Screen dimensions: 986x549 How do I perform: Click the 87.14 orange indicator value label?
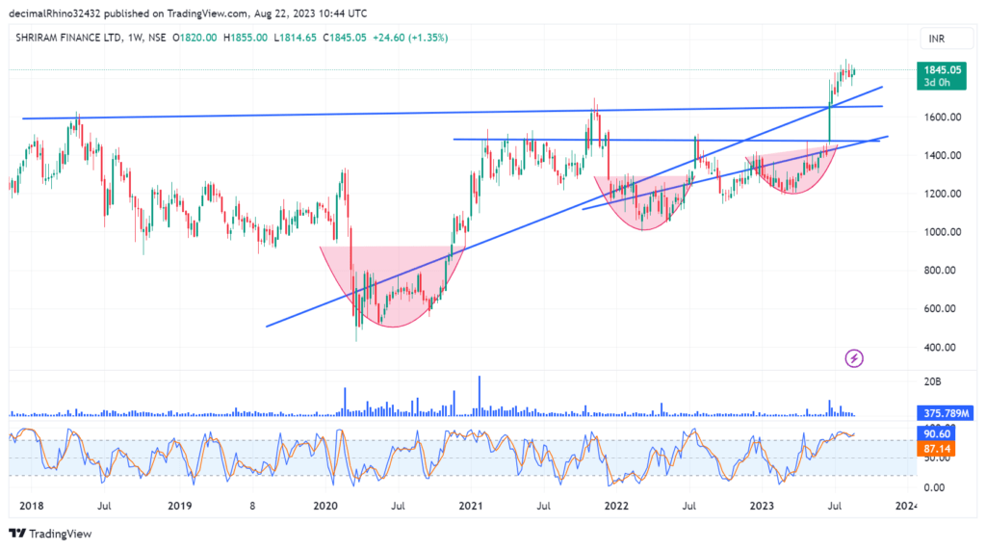tap(936, 449)
